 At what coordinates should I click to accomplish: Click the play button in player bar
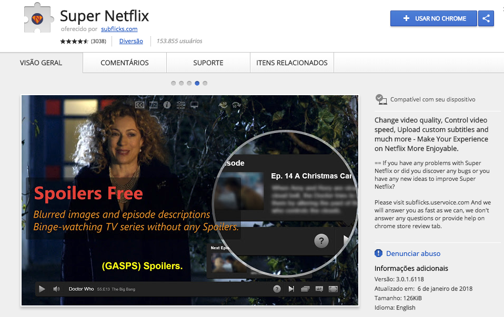(x=42, y=289)
